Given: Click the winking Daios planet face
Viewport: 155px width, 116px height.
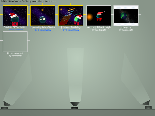Looking at the screenshot, I should point(43,20).
